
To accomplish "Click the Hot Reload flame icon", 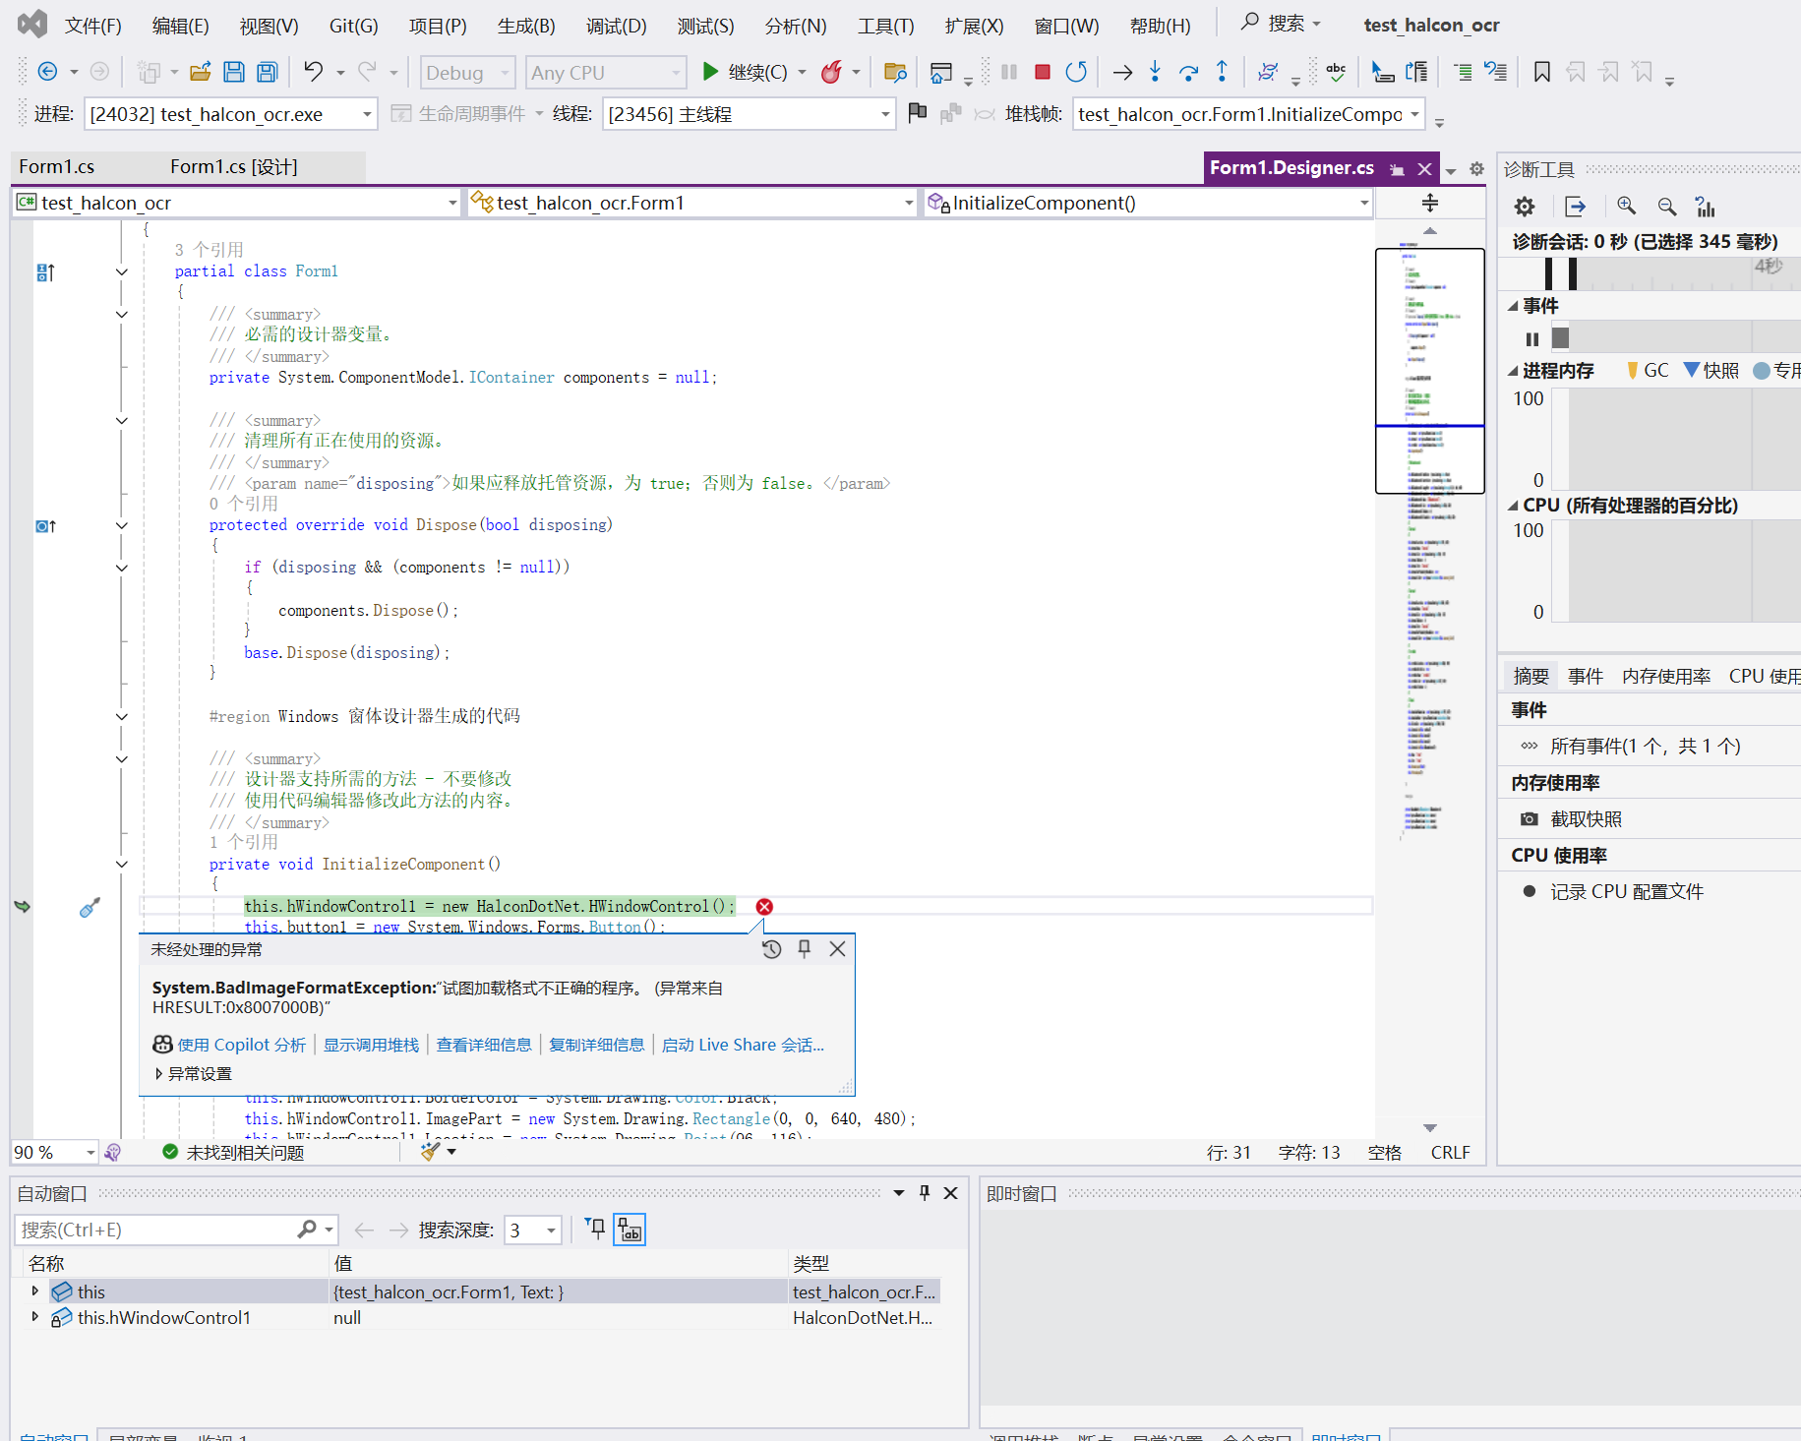I will [x=832, y=72].
